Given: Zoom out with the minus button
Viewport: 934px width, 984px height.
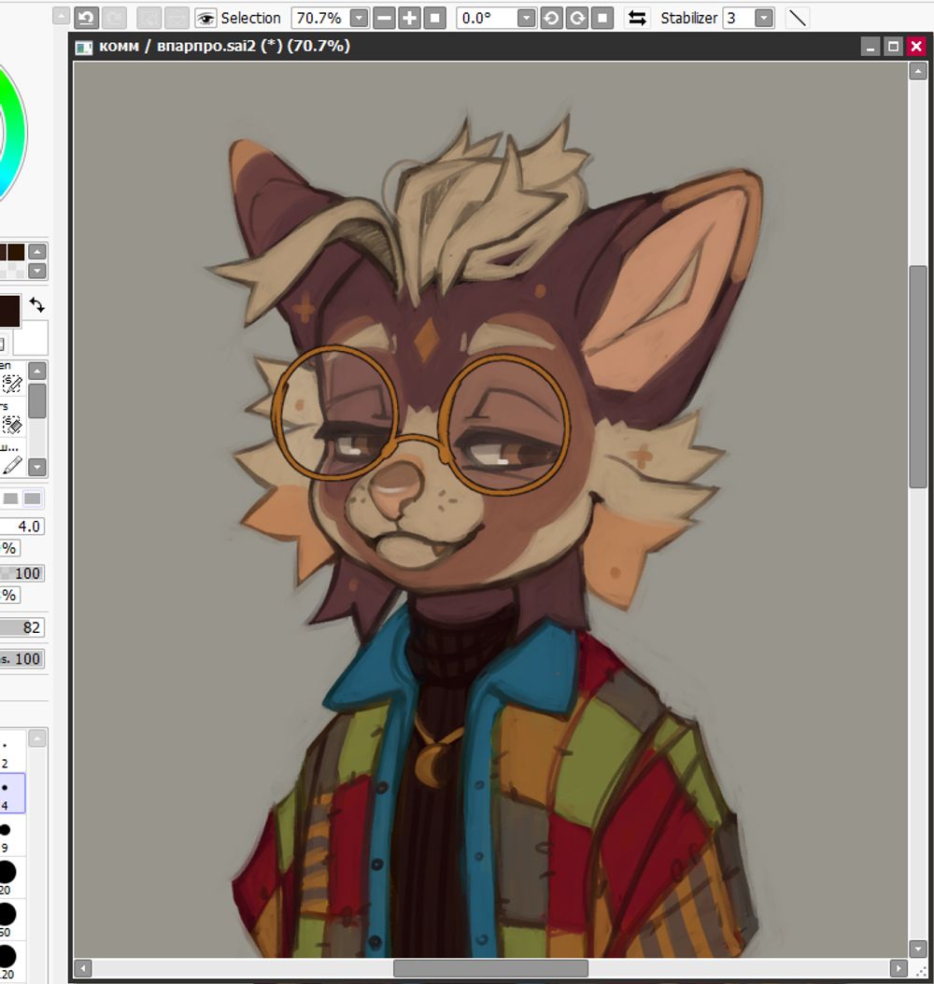Looking at the screenshot, I should (x=384, y=18).
